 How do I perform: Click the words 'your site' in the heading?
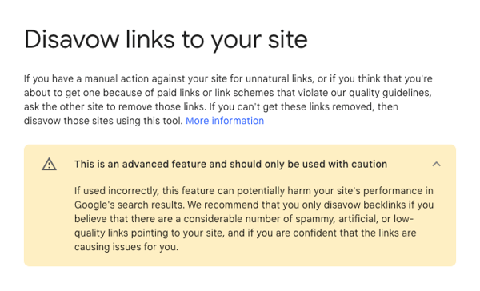(259, 40)
